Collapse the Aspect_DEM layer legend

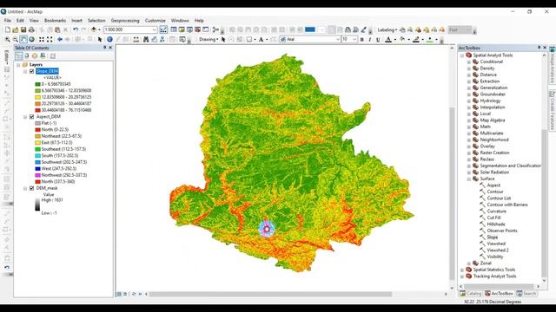25,117
